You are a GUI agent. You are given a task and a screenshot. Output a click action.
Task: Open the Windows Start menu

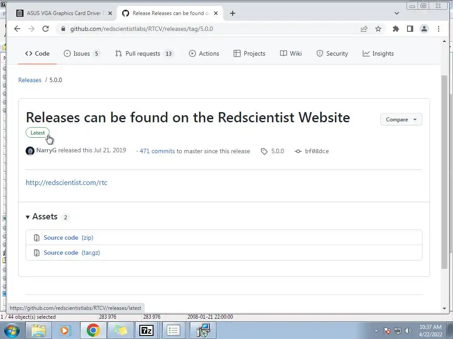[12, 330]
